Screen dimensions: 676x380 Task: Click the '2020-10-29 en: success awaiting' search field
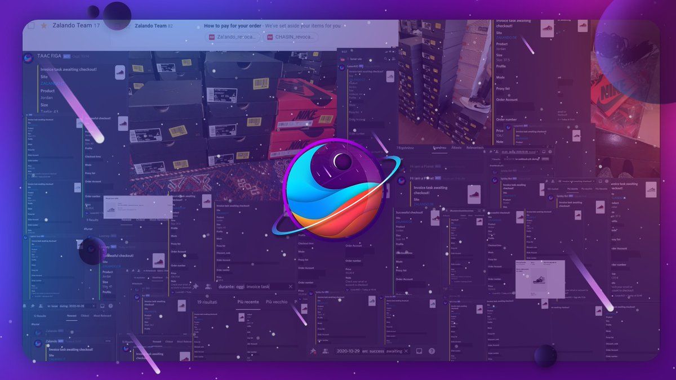click(372, 351)
